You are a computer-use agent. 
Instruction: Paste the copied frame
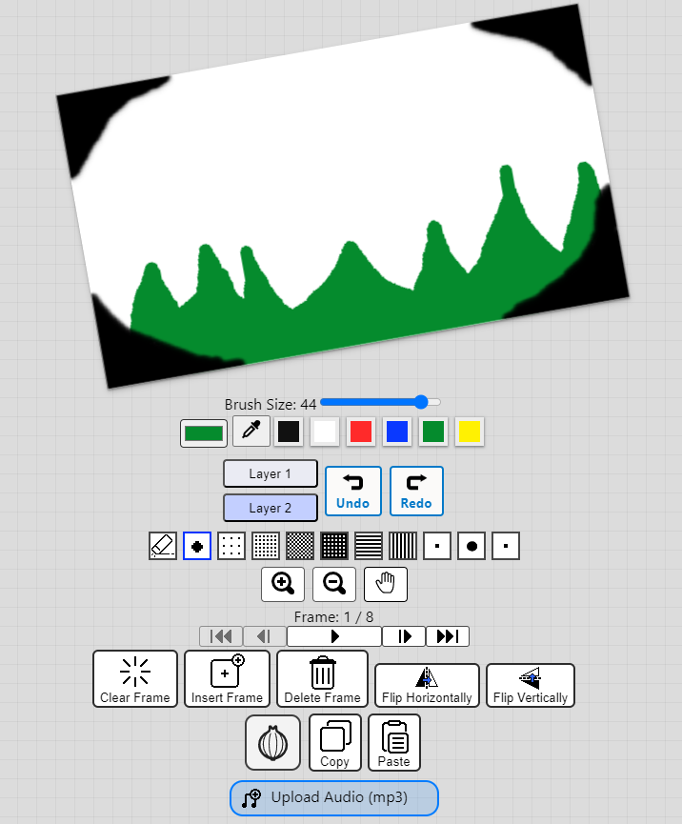[x=394, y=742]
